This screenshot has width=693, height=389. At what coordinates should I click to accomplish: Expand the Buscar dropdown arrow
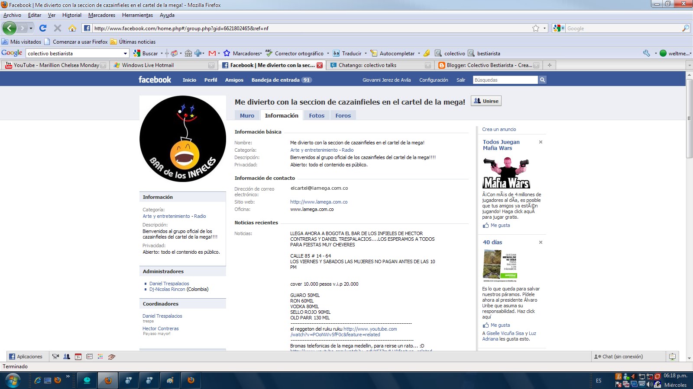coord(162,54)
